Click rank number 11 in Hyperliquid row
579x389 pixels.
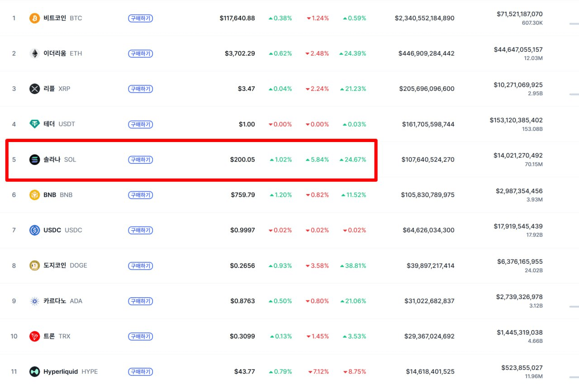pyautogui.click(x=14, y=372)
